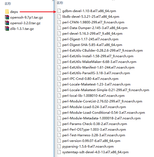Click the perl-Params-Check rpm file icon
Screen dimensions: 154x157
59,124
